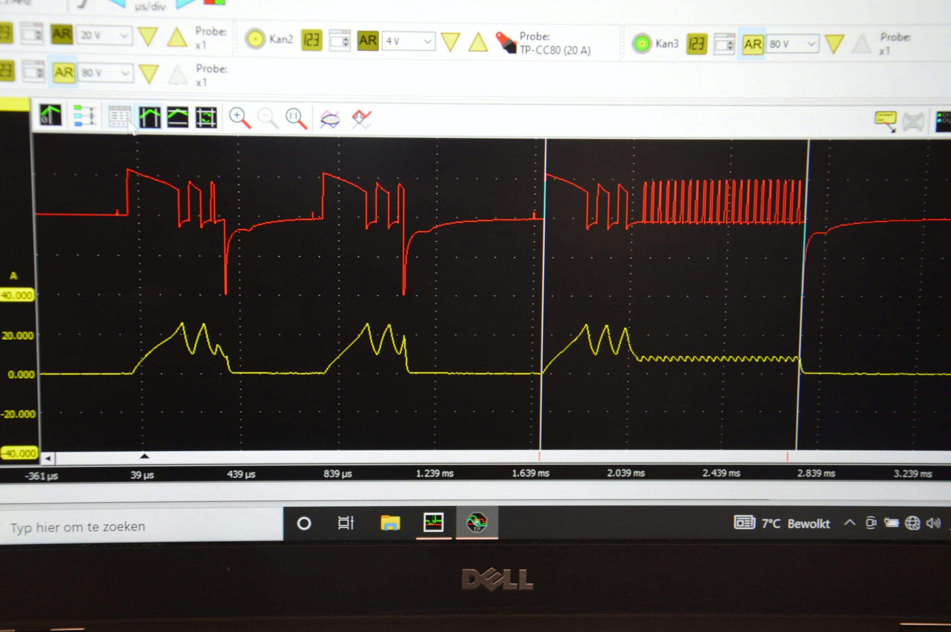Click Kan2 down triangle to lower range

[450, 42]
